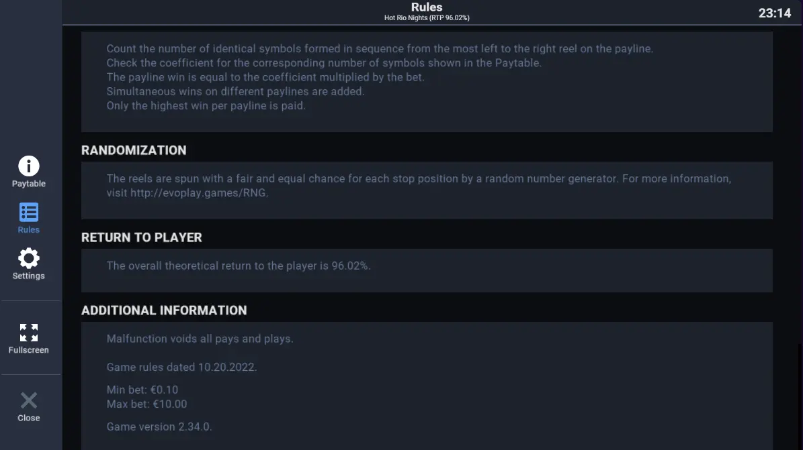Click the Settings text label
The image size is (803, 450).
[x=29, y=276]
